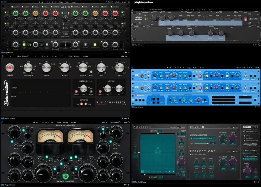
Task: Select preset slot A in Maag toolbar
Action: [175, 68]
